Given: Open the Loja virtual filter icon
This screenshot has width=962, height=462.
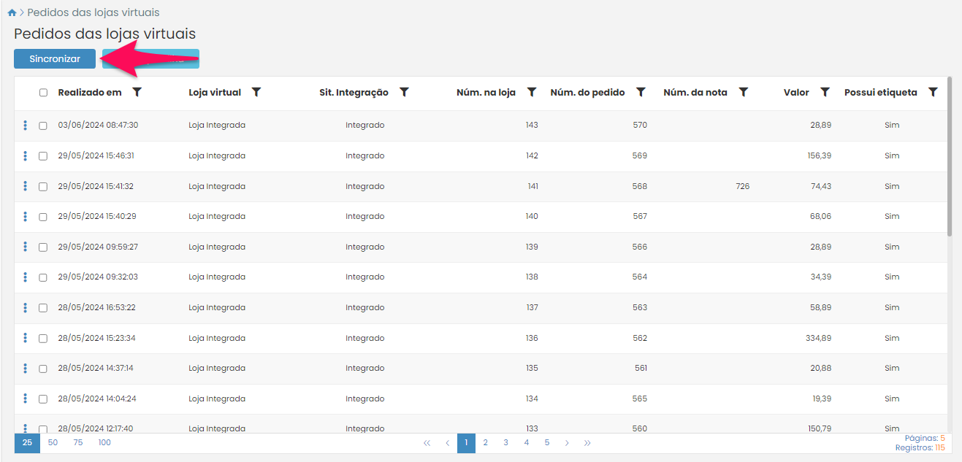Looking at the screenshot, I should (256, 93).
